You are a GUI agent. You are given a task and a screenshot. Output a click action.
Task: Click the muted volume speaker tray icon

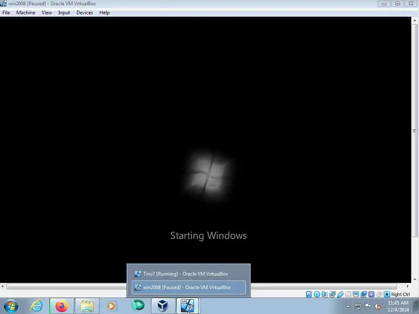378,307
